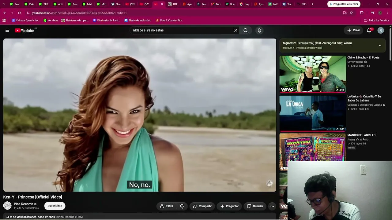
Task: Switch to the N'Kl tab
Action: pos(302,4)
